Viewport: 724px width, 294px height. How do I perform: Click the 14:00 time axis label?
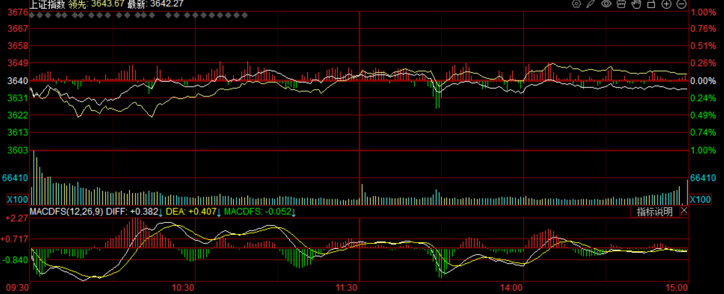pos(512,288)
